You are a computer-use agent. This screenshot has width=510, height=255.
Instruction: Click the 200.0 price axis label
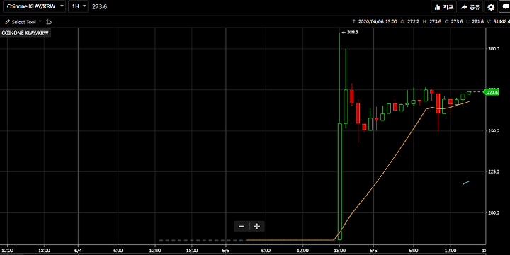click(x=494, y=212)
